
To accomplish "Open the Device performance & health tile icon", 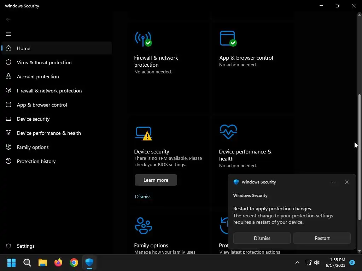I will (x=228, y=132).
